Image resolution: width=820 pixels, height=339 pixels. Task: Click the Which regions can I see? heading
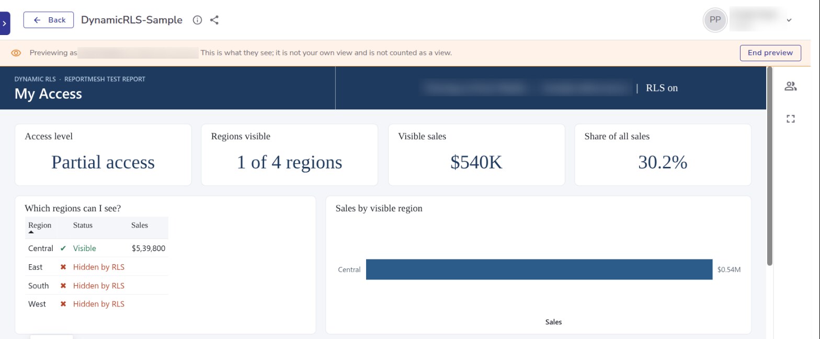(73, 208)
